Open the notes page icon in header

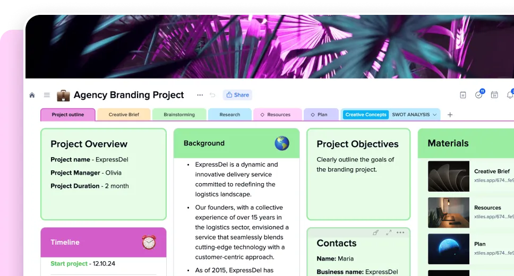[x=463, y=95]
